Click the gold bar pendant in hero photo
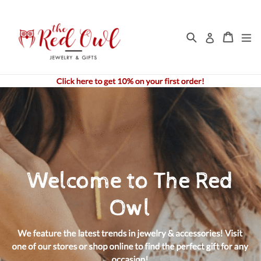This screenshot has width=261, height=261. (x=98, y=195)
